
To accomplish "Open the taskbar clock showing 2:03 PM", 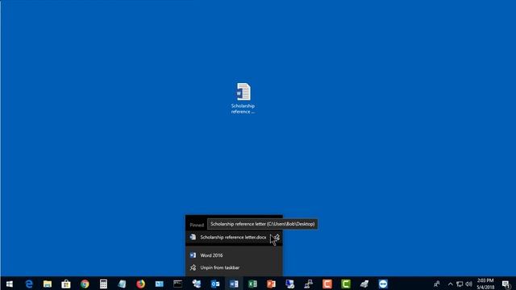I will [x=485, y=284].
